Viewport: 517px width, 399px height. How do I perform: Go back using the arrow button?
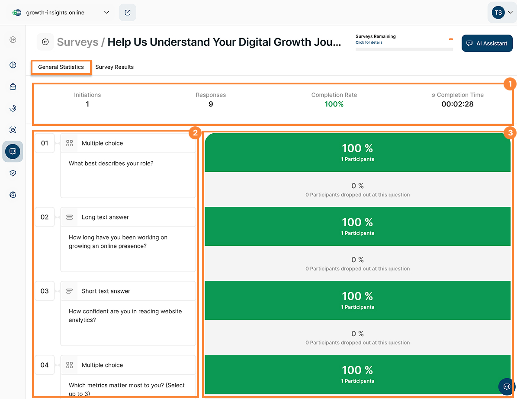[45, 42]
